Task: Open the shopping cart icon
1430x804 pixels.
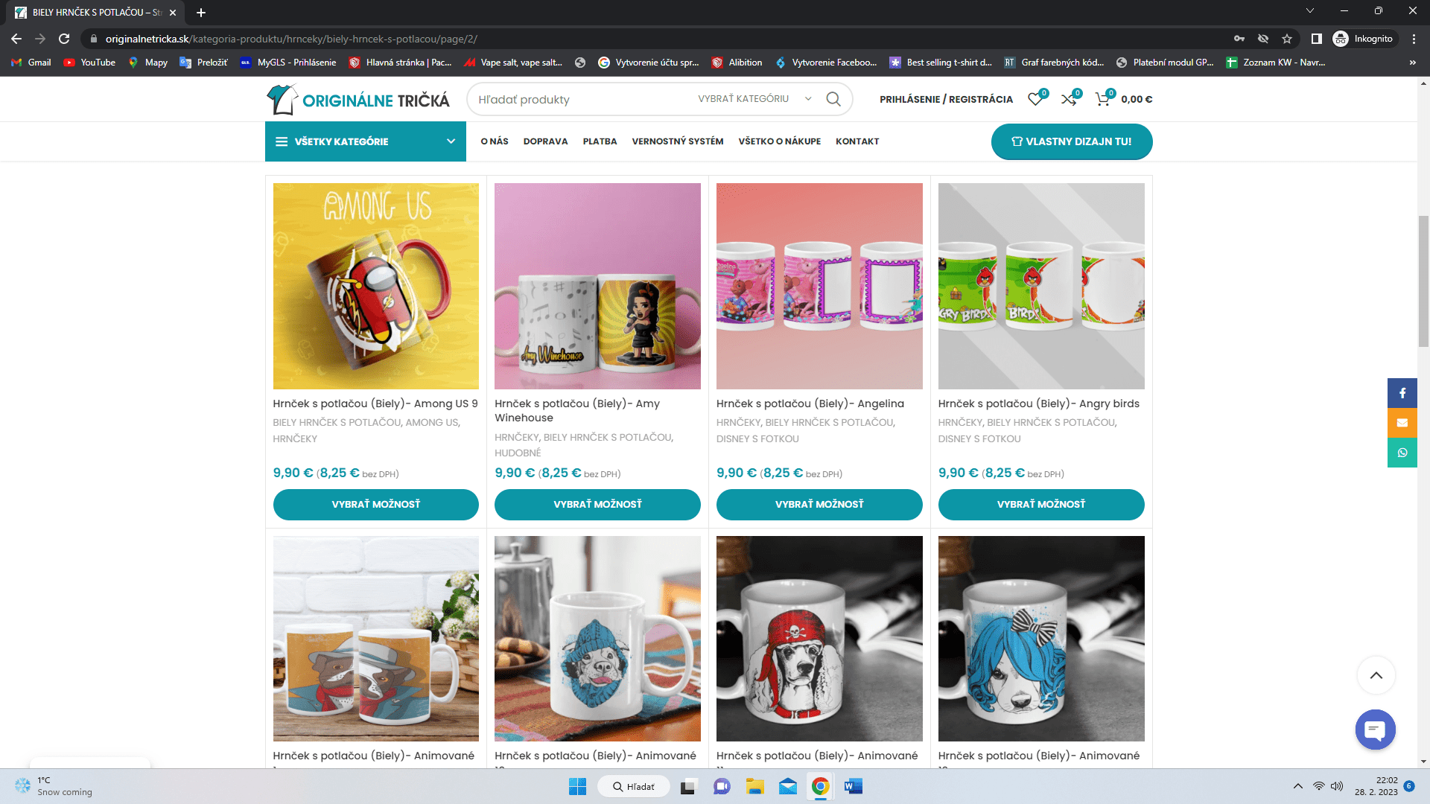Action: pos(1102,99)
